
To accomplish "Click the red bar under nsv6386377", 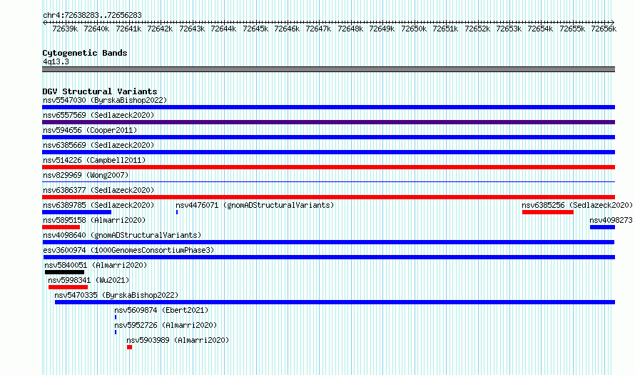I will [x=328, y=197].
